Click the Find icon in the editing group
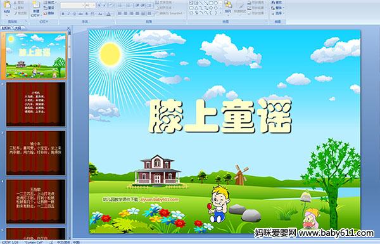This screenshot has height=244, width=380. click(276, 3)
